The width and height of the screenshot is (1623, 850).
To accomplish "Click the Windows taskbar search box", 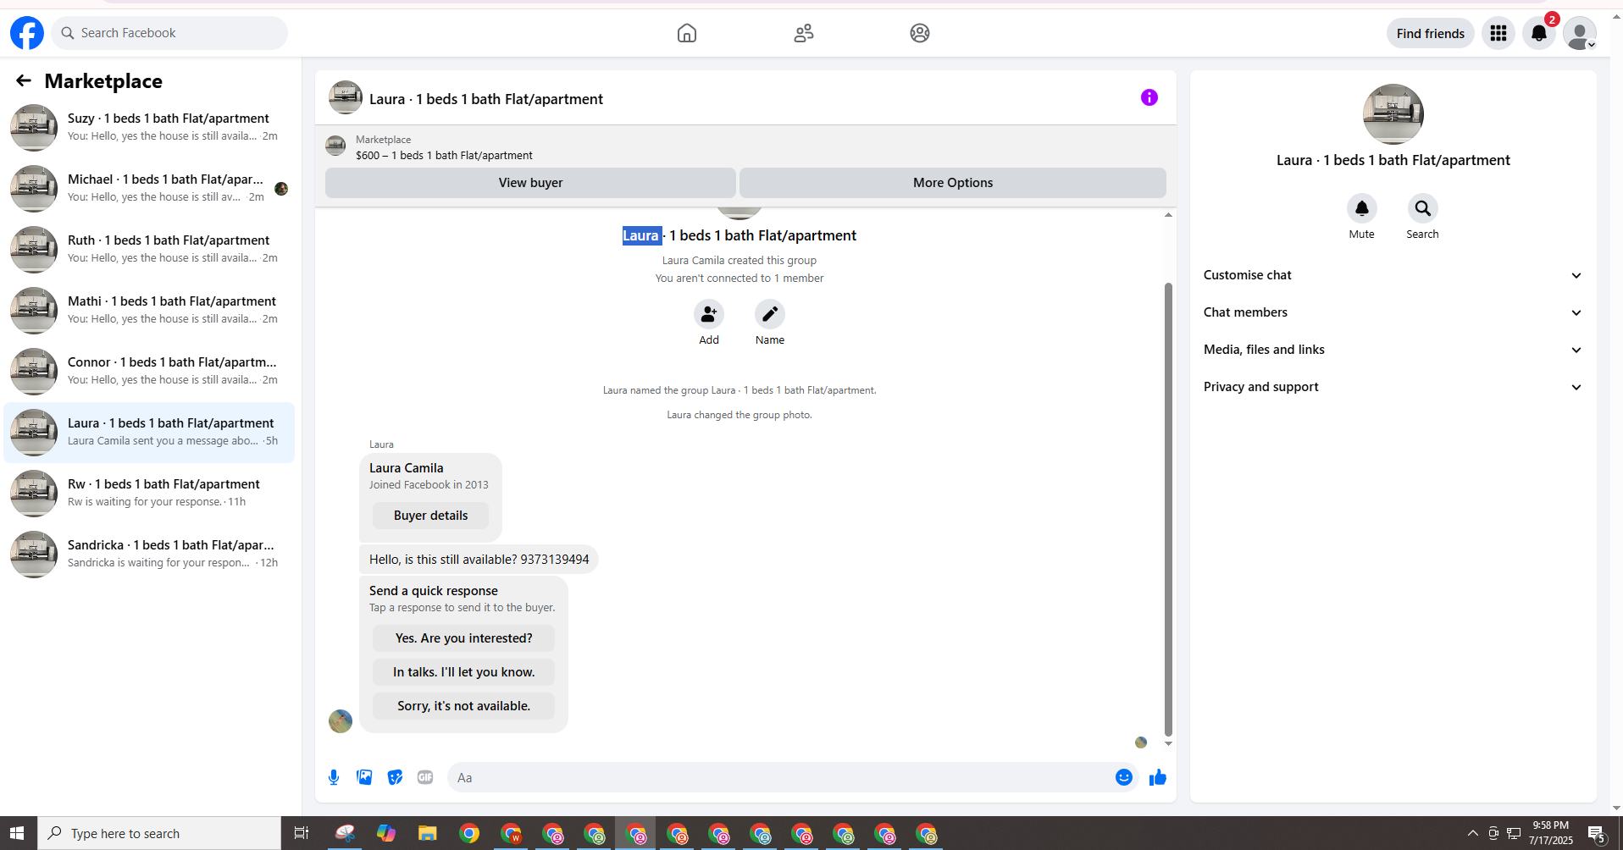I will coord(159,833).
